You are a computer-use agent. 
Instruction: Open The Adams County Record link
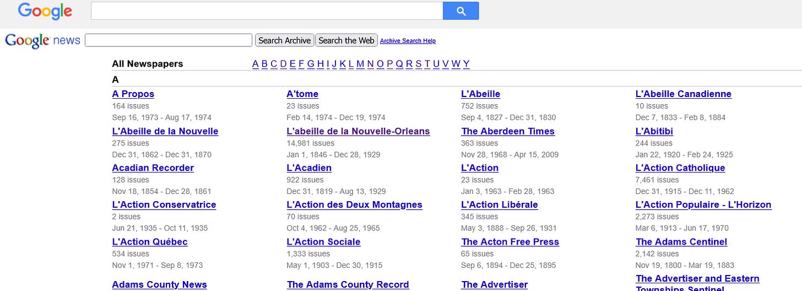[348, 285]
